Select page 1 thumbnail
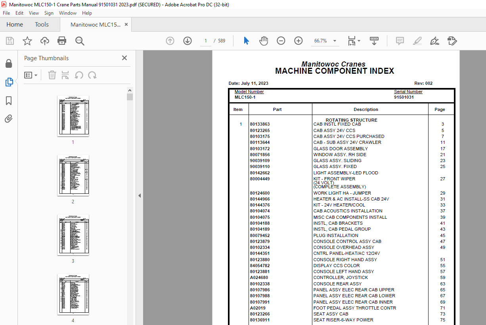Image resolution: width=486 pixels, height=325 pixels. (73, 116)
